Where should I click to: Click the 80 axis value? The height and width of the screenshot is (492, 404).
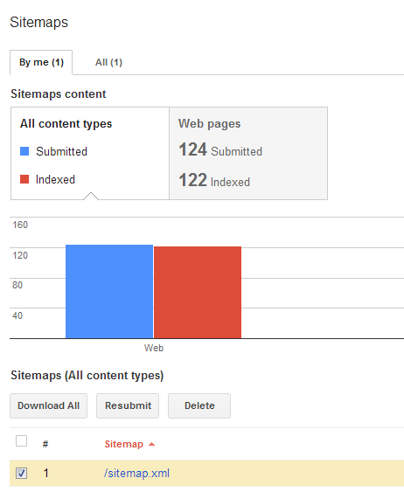[x=17, y=285]
